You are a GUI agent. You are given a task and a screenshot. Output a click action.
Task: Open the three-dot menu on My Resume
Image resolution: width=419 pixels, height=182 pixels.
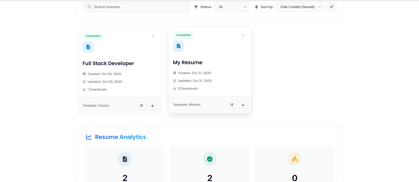coord(243,35)
